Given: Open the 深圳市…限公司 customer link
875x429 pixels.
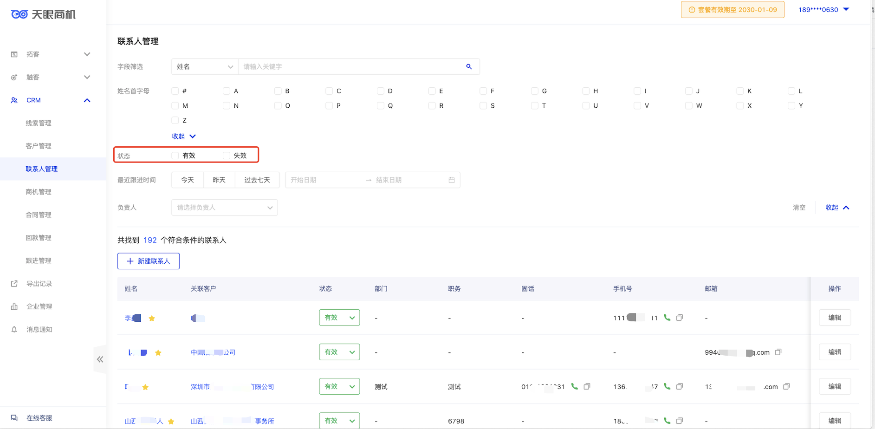Looking at the screenshot, I should tap(232, 387).
